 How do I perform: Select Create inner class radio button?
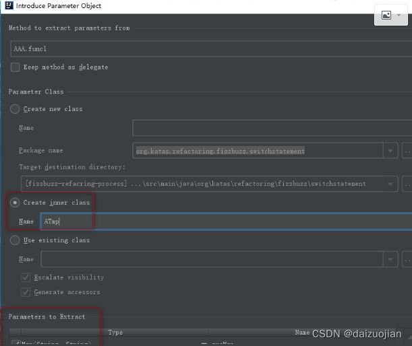(x=15, y=203)
